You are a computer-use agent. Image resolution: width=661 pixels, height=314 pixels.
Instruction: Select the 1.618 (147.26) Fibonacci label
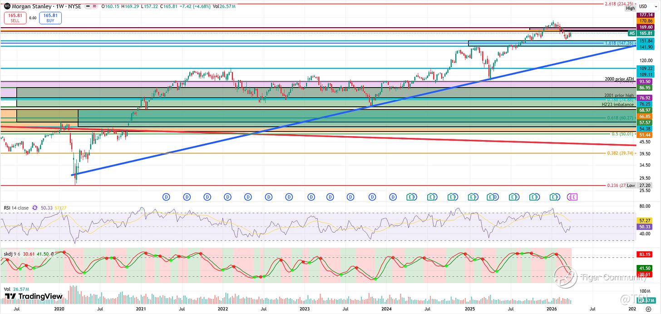pos(620,43)
